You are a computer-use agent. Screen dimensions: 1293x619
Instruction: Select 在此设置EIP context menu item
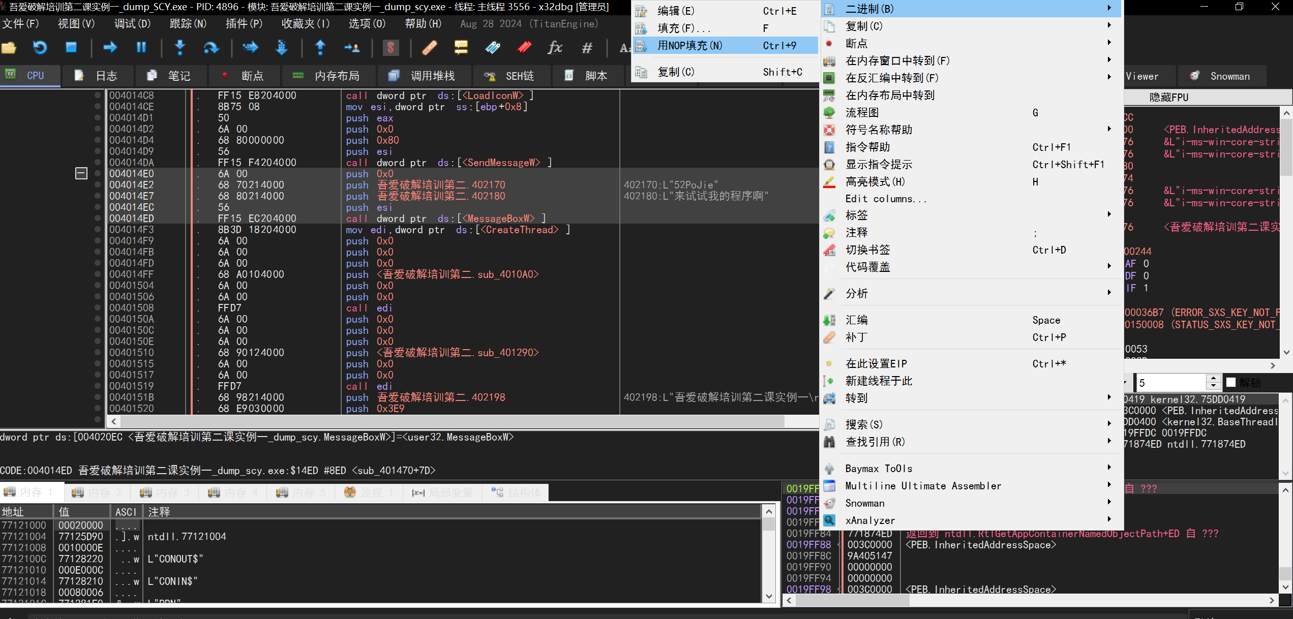[972, 363]
